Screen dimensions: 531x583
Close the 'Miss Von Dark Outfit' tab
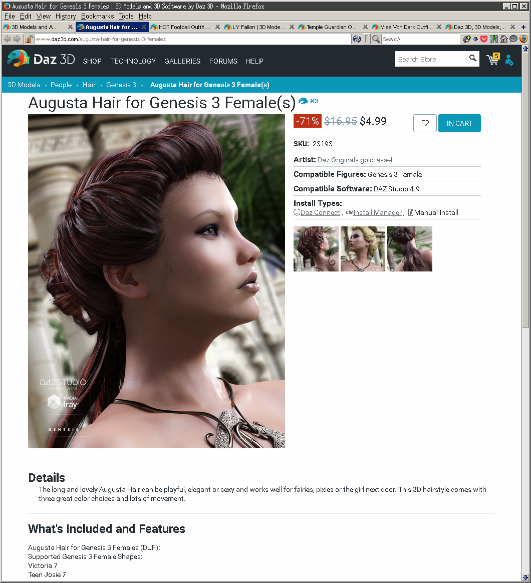coord(439,27)
